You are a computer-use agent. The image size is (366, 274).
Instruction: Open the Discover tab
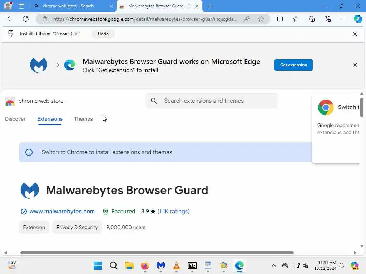(x=15, y=119)
